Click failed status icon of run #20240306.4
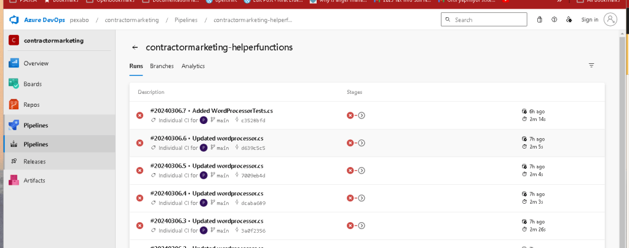The image size is (629, 248). coord(140,198)
